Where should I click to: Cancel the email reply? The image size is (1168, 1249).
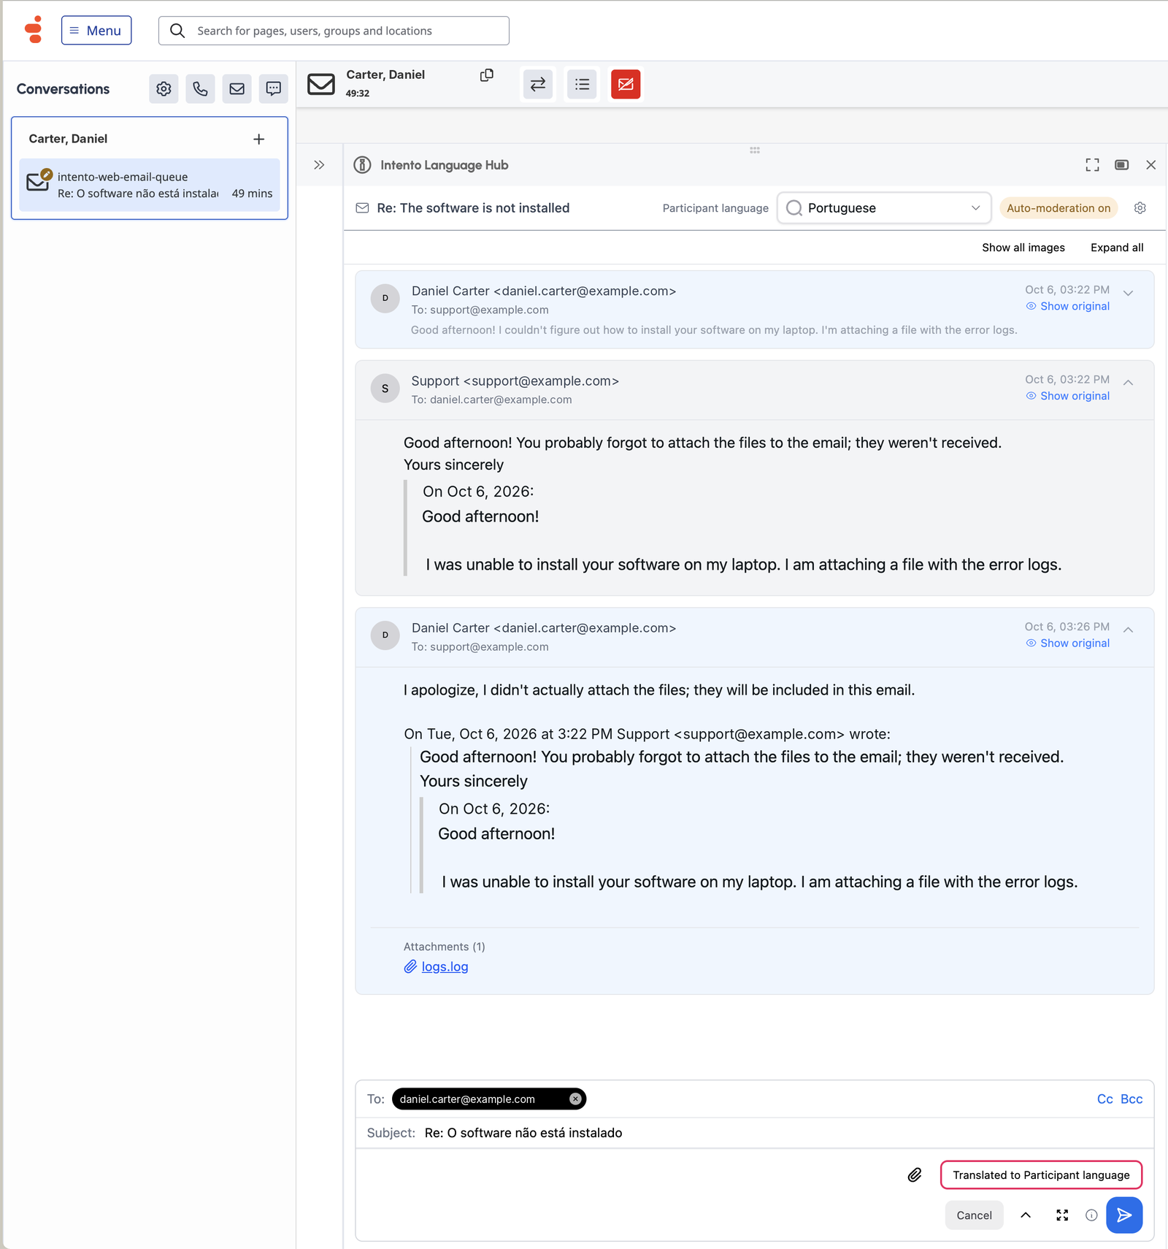click(x=974, y=1215)
